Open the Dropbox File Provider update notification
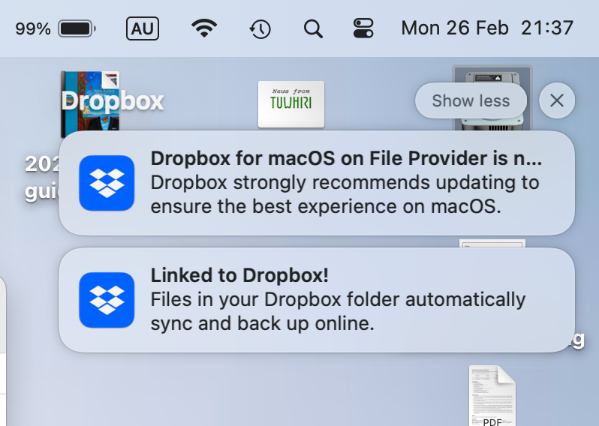 (317, 183)
